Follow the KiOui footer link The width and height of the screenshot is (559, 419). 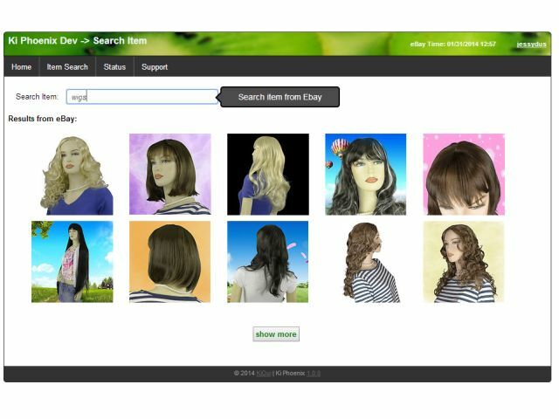(265, 373)
